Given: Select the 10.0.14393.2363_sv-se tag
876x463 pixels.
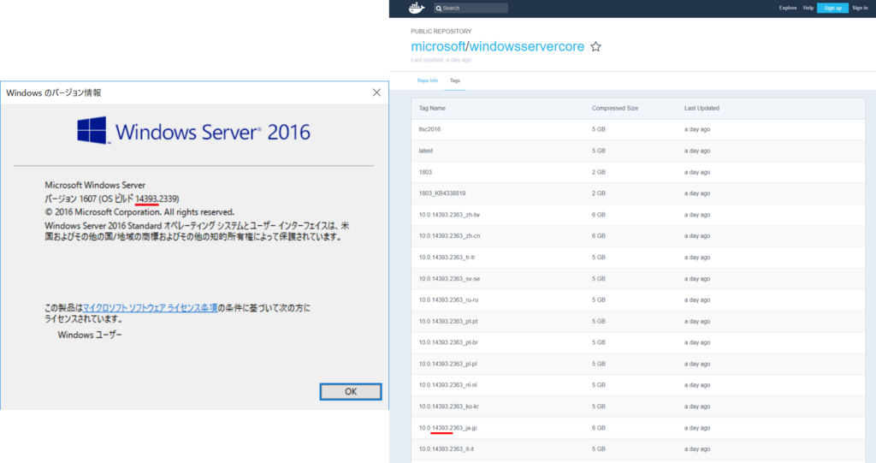Looking at the screenshot, I should pos(449,278).
